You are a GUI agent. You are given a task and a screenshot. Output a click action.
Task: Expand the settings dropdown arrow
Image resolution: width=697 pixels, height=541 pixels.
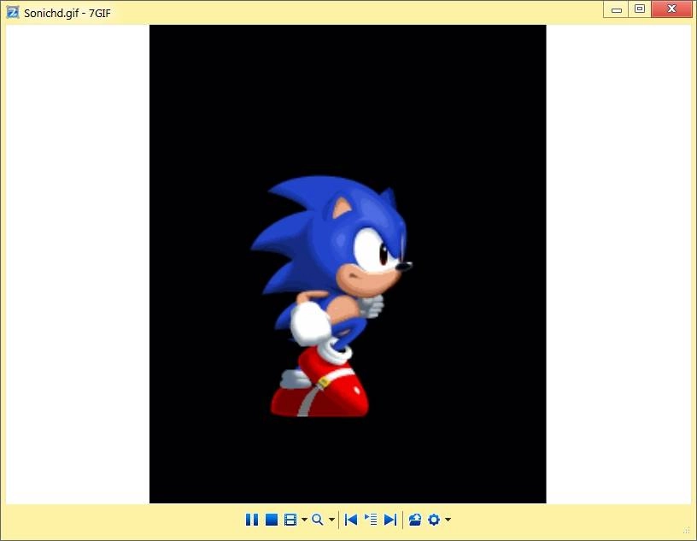[x=448, y=520]
